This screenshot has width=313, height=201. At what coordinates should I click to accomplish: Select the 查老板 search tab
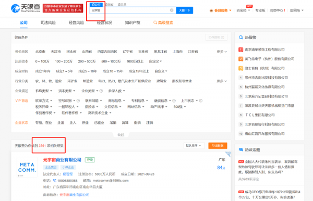110,5
